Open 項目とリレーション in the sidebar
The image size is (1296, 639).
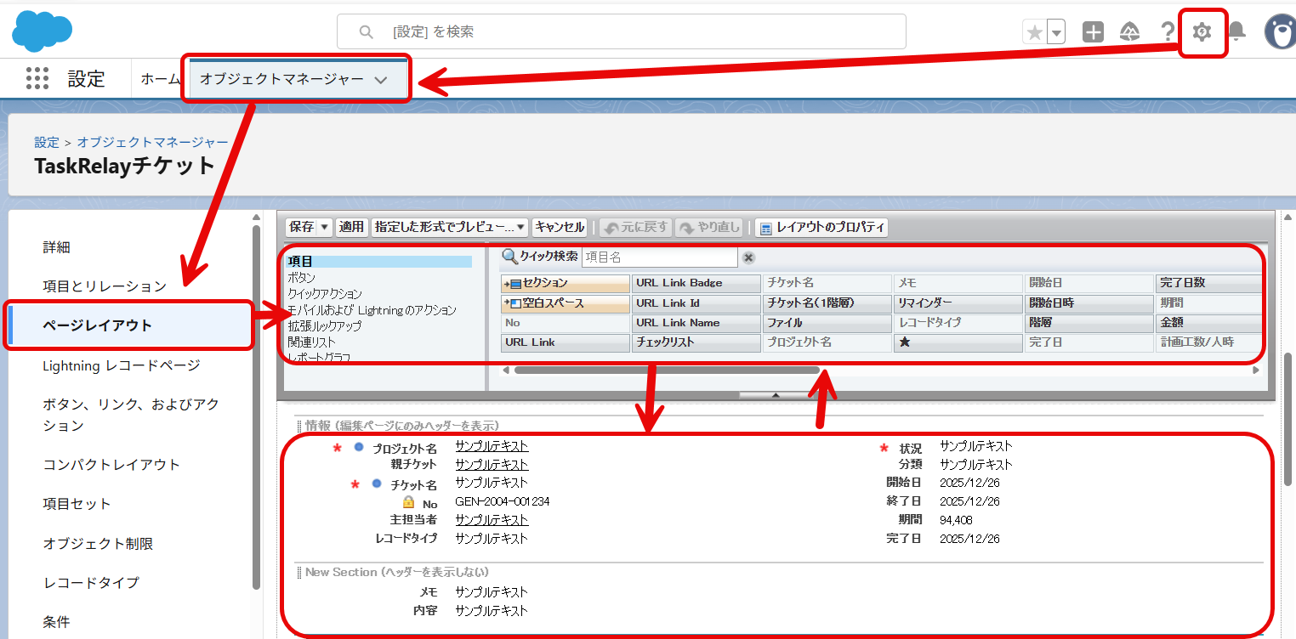pos(105,286)
